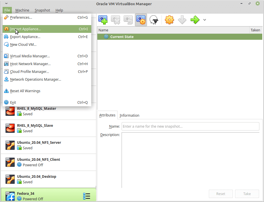Select the RHEL_8_MySQL_Master virtual machine name

click(36, 108)
